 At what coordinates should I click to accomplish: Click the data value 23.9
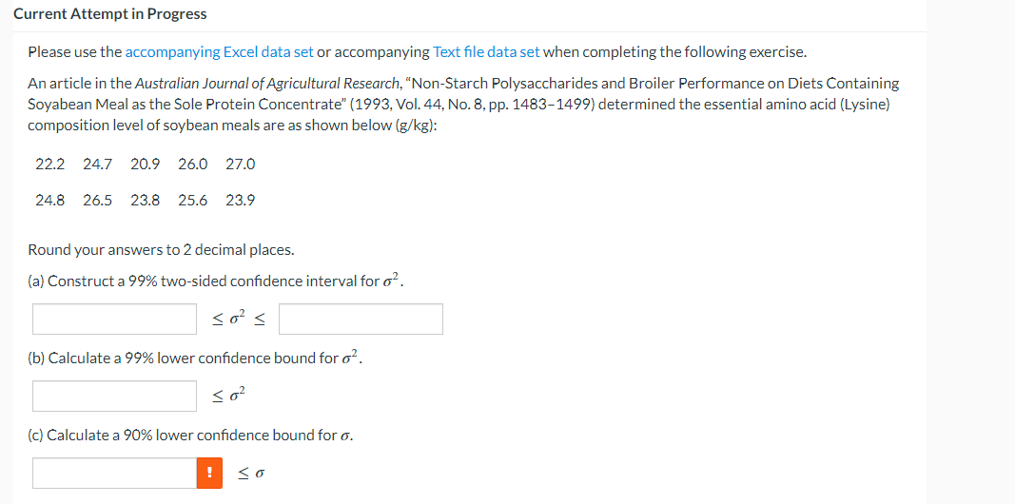240,201
